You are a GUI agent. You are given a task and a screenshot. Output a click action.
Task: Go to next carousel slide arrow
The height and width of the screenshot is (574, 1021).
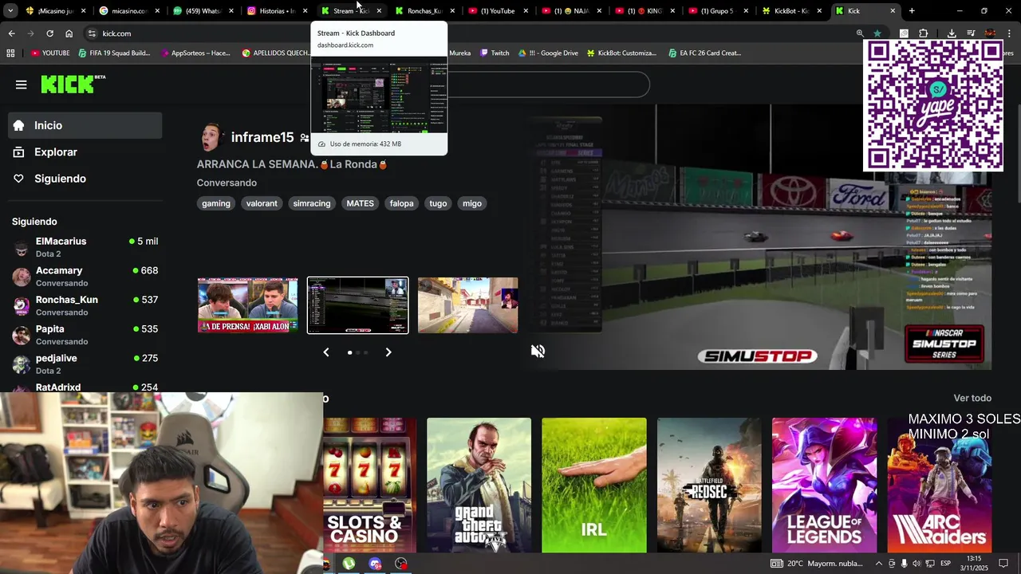coord(388,352)
